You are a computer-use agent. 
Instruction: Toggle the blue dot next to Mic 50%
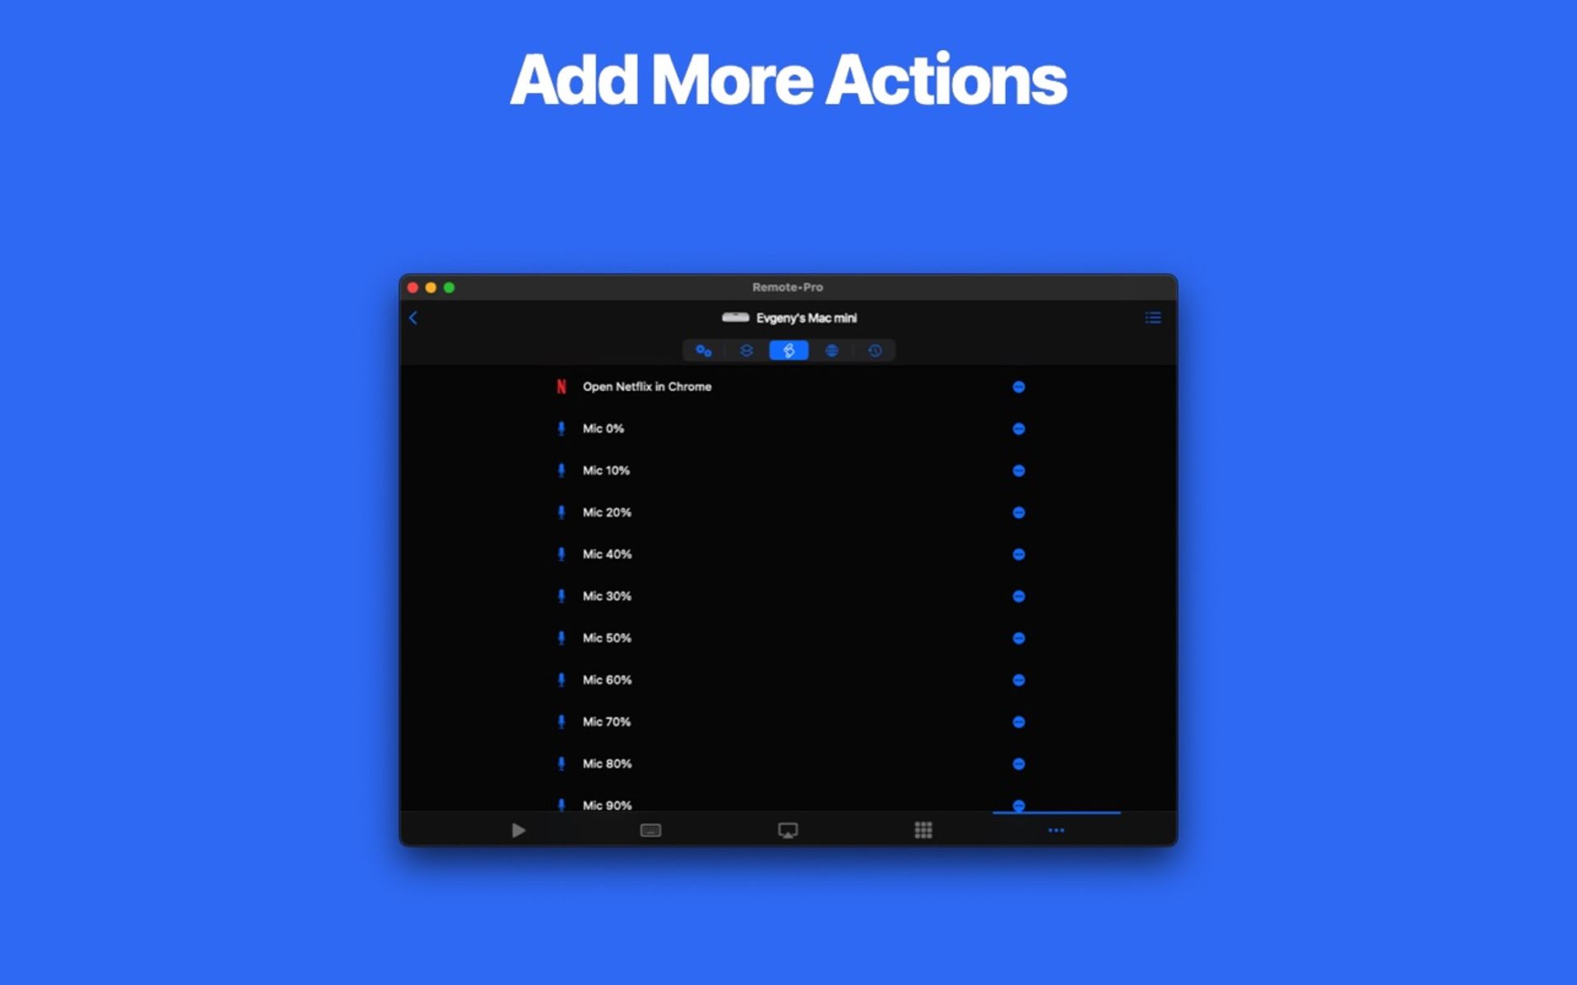click(1018, 638)
